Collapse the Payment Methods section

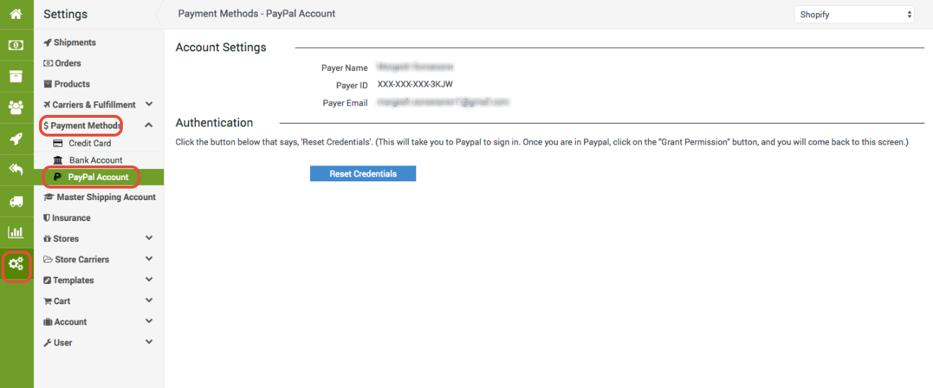tap(149, 126)
